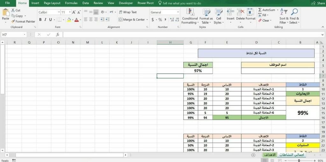The image size is (326, 162).
Task: Click the Share button
Action: pos(318,3)
